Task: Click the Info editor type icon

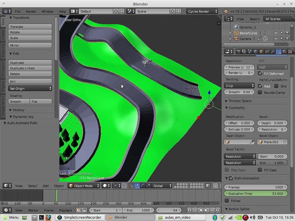Action: click(x=7, y=11)
